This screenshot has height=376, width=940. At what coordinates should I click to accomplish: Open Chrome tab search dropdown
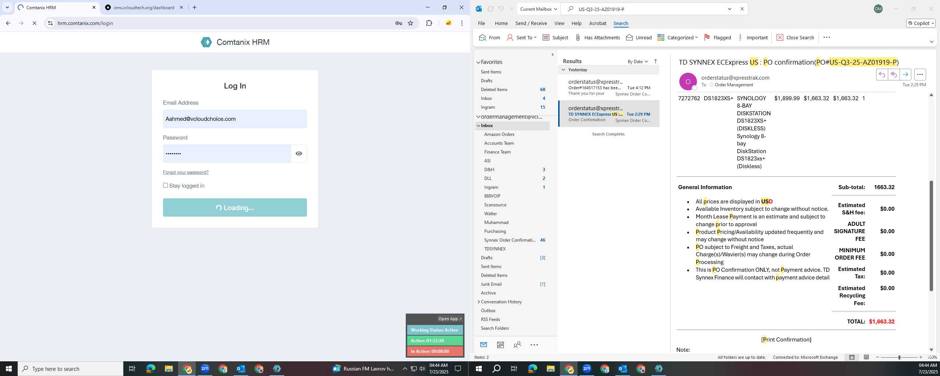point(7,7)
